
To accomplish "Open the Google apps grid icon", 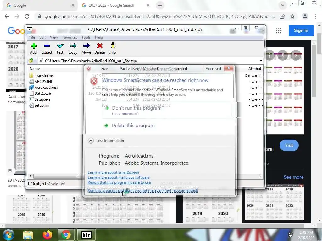I will tap(279, 31).
